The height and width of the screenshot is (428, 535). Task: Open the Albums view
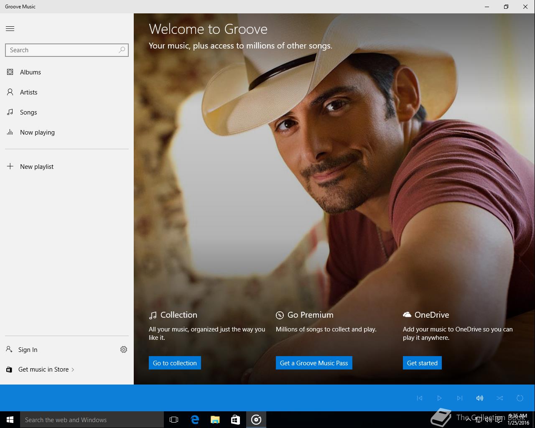(x=66, y=72)
